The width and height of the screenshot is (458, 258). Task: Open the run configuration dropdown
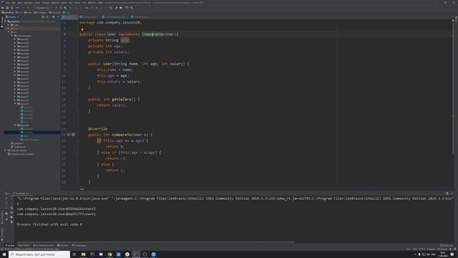click(x=43, y=8)
